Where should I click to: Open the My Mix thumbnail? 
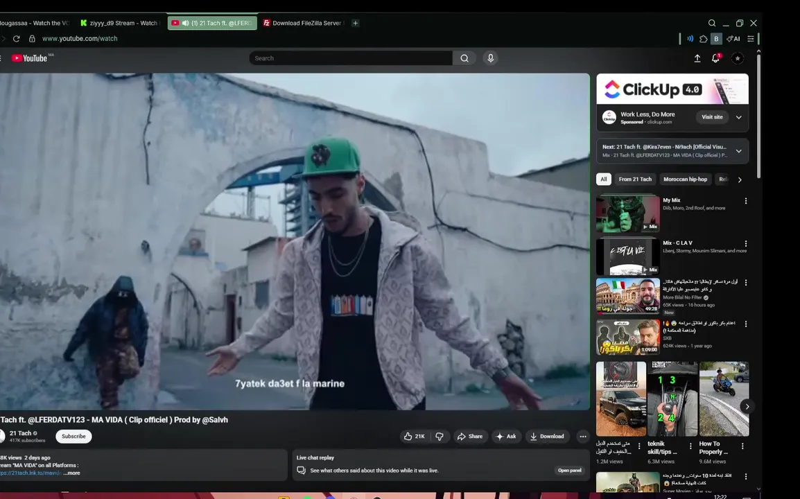point(627,213)
